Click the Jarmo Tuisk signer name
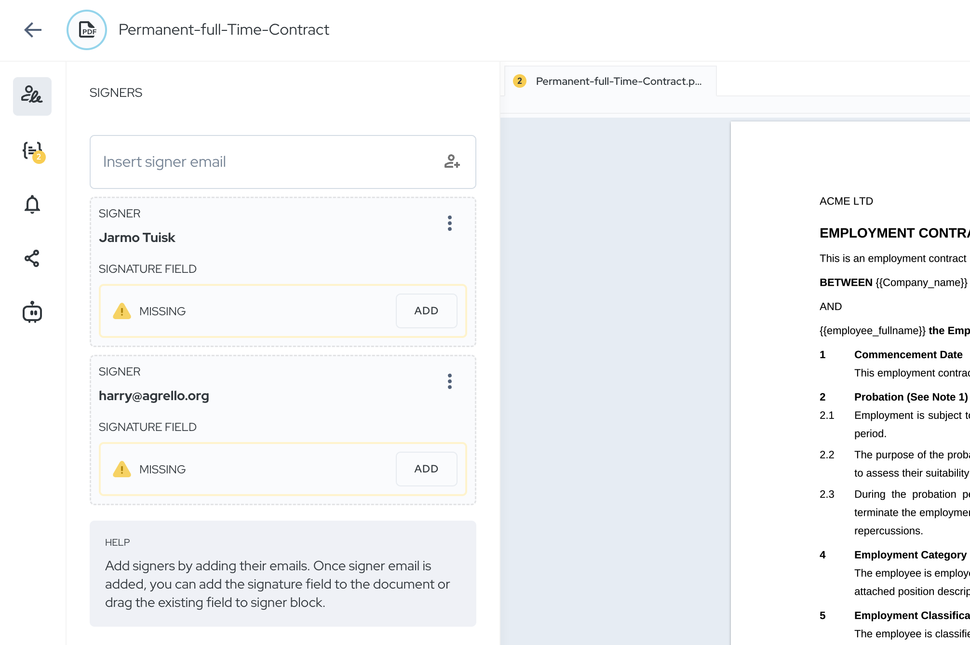This screenshot has width=970, height=645. point(137,238)
